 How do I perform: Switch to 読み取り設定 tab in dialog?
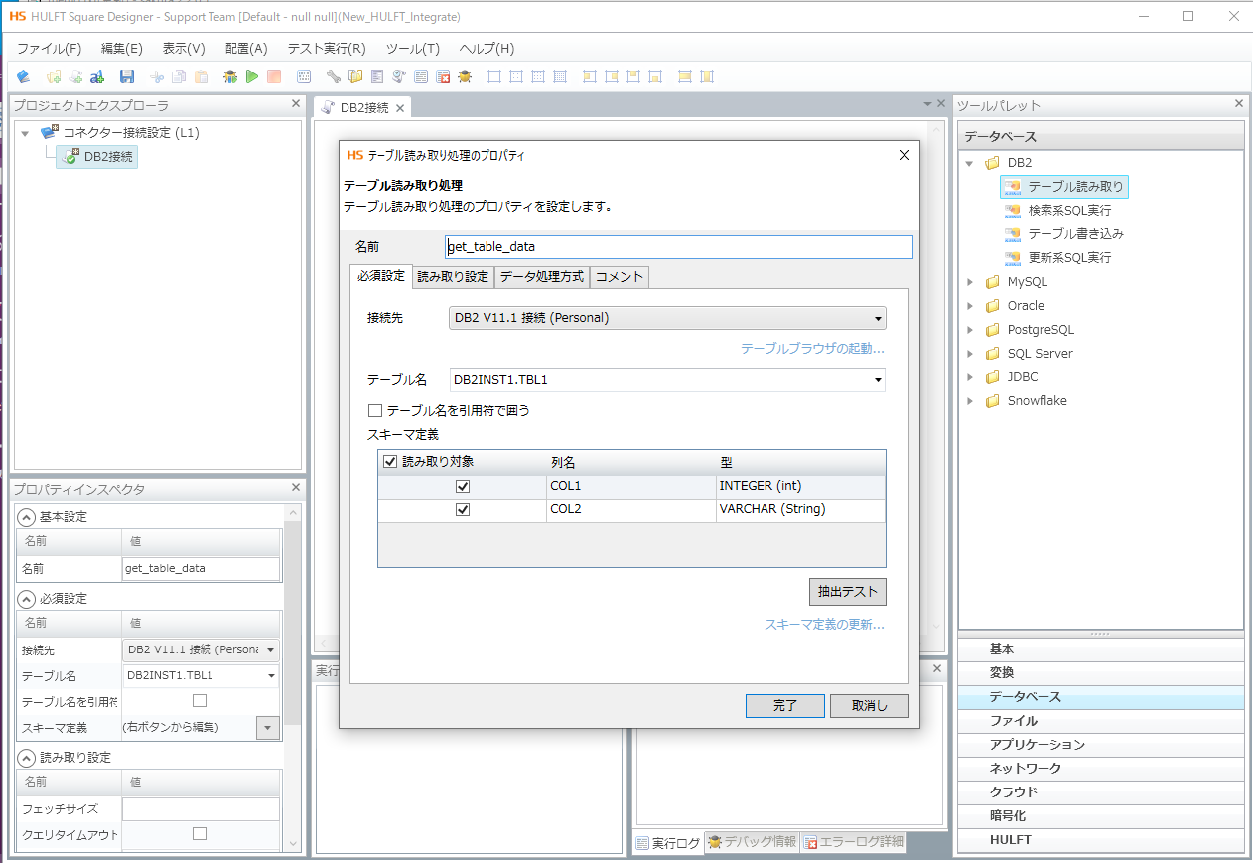point(453,277)
